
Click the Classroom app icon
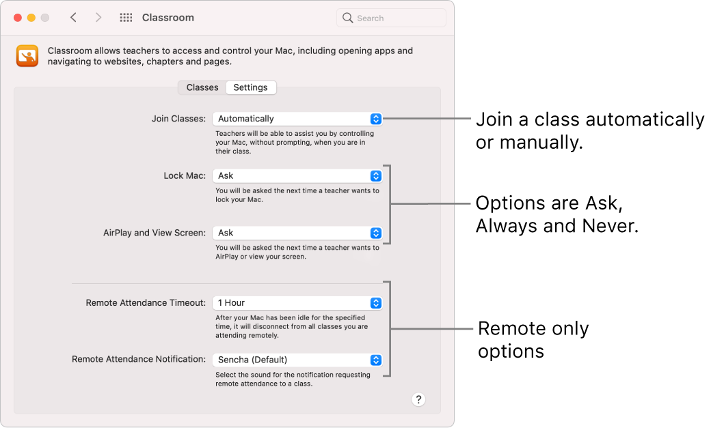click(x=27, y=55)
